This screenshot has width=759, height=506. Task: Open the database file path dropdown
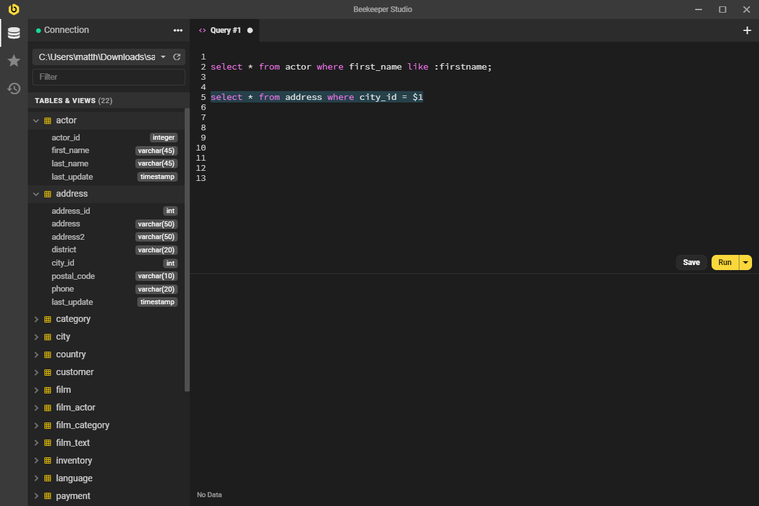tap(163, 56)
